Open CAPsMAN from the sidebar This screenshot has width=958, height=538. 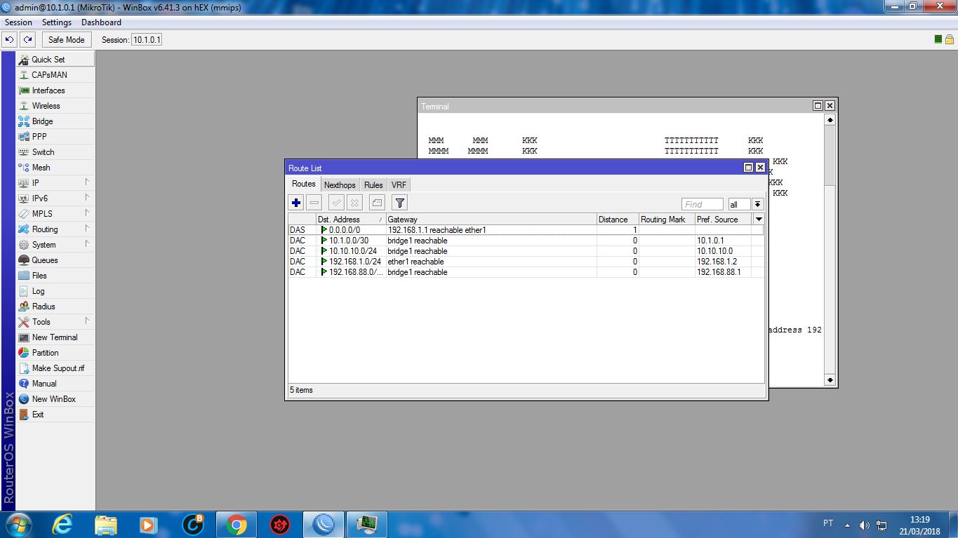tap(55, 75)
